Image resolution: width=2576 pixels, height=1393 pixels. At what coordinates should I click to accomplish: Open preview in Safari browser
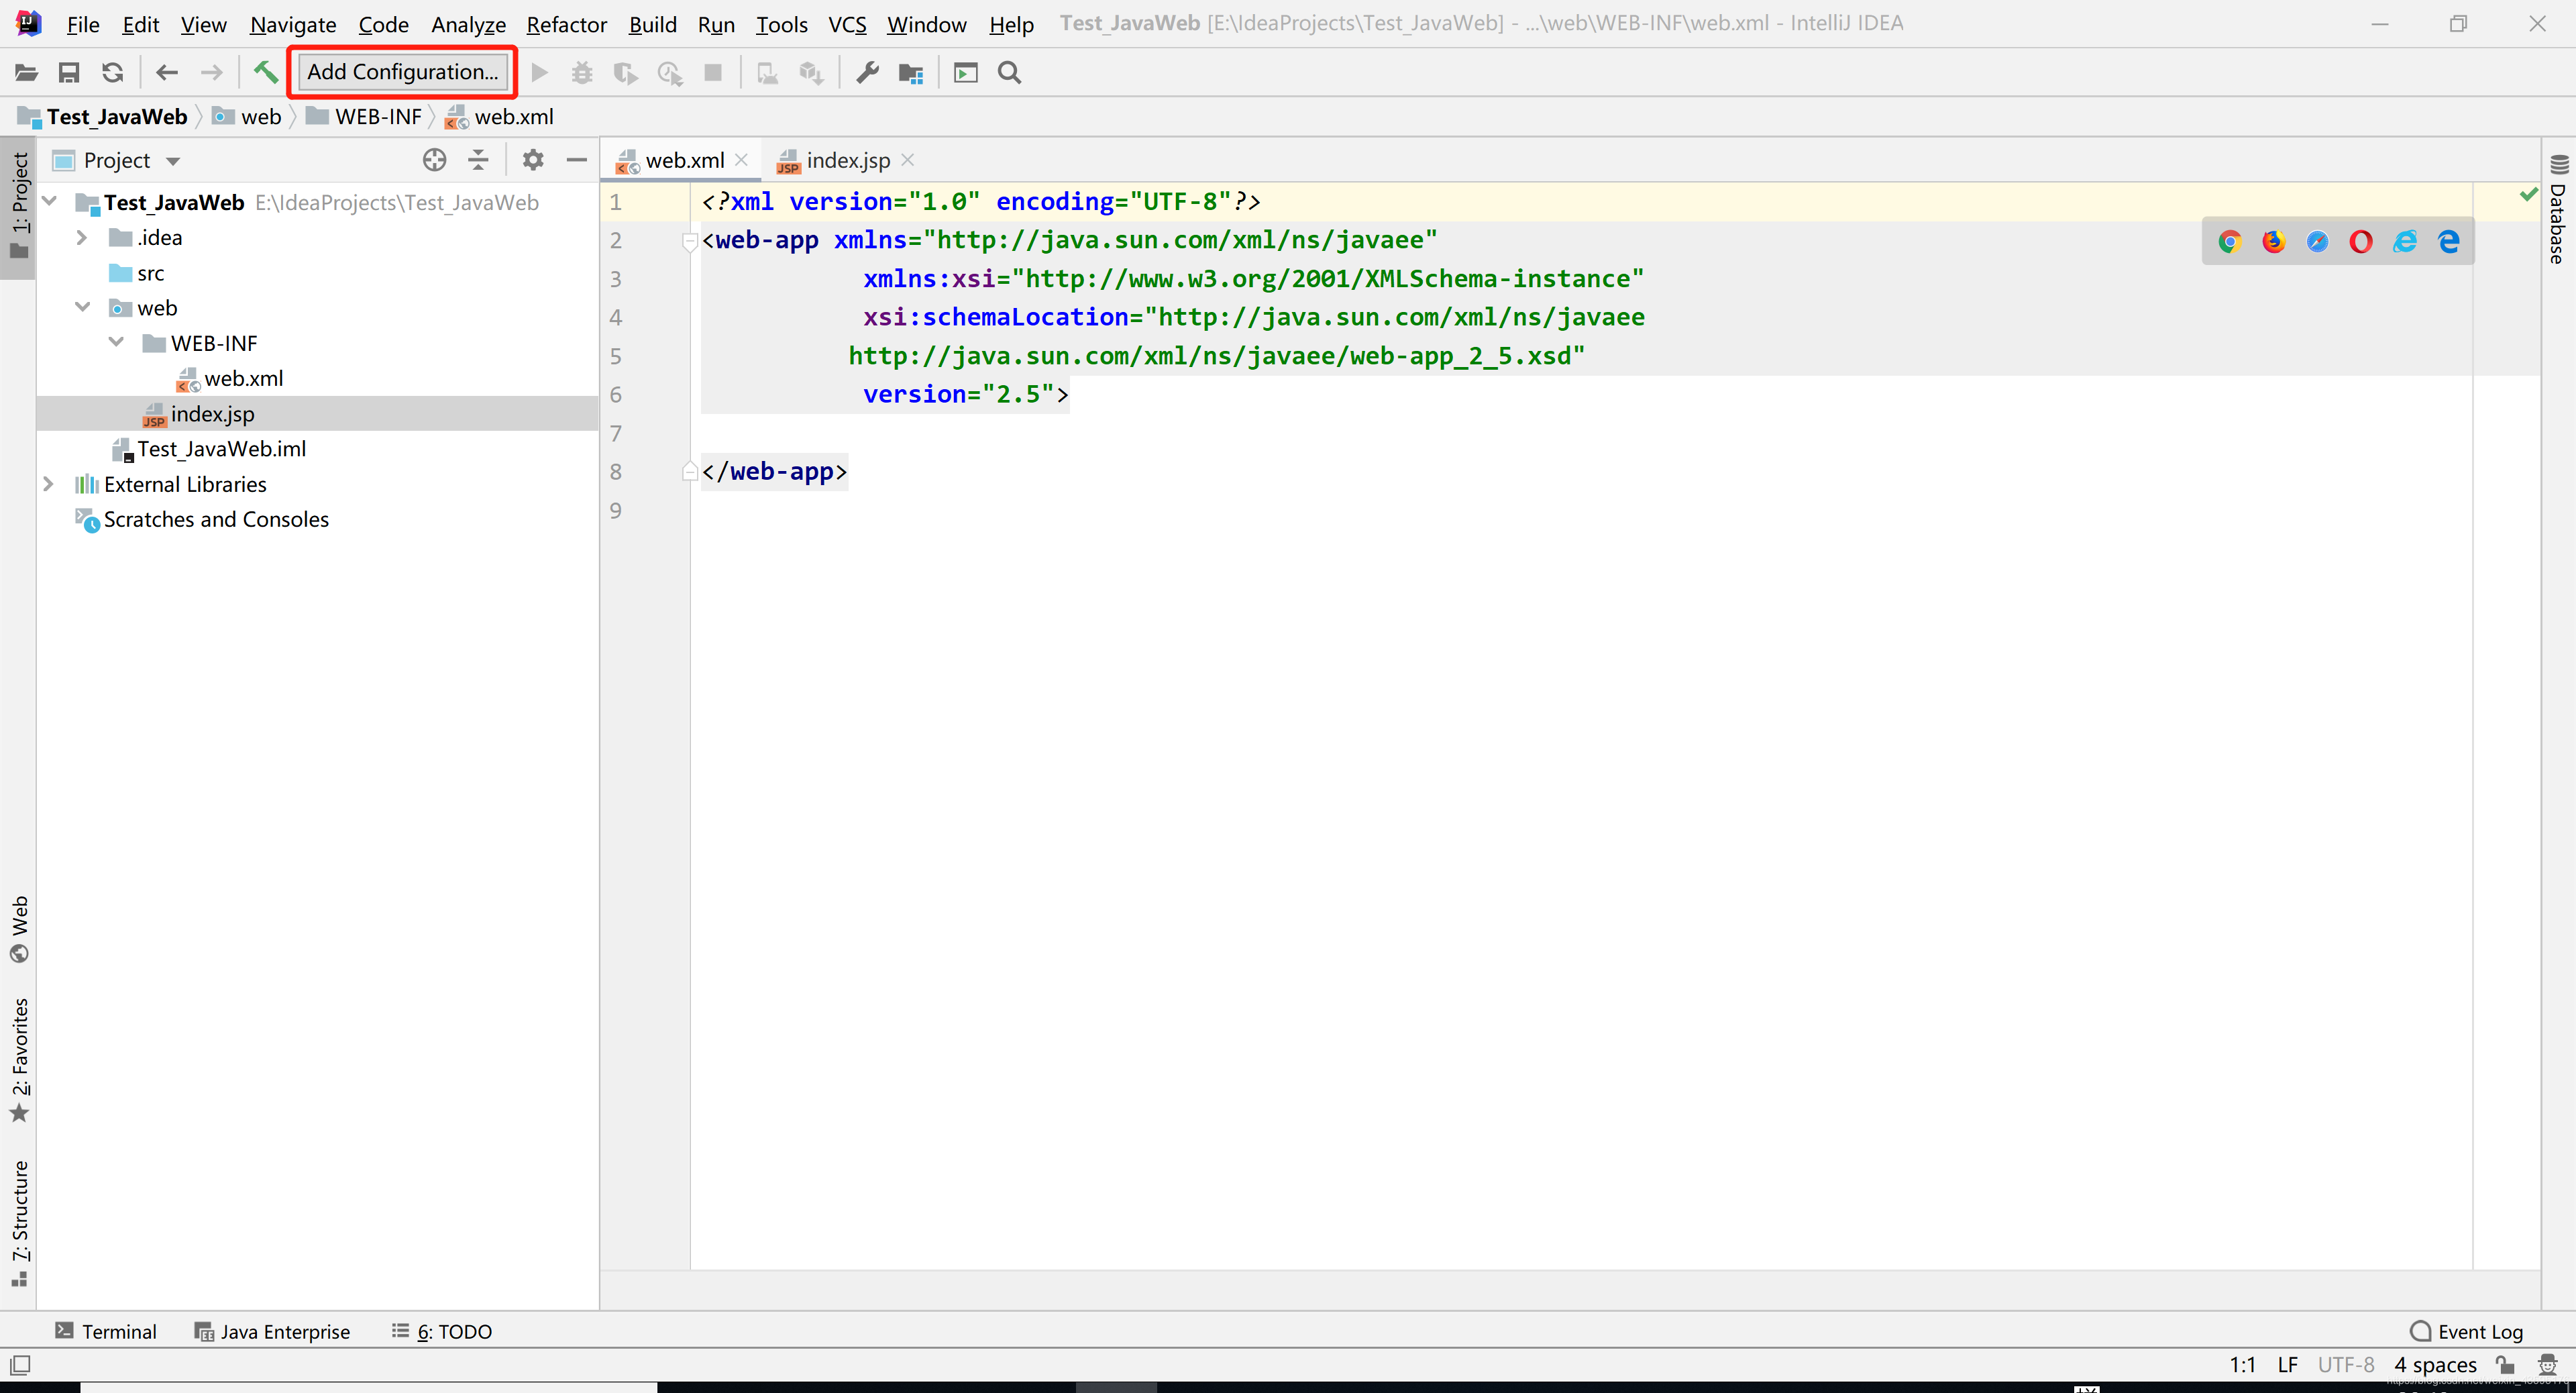point(2317,242)
